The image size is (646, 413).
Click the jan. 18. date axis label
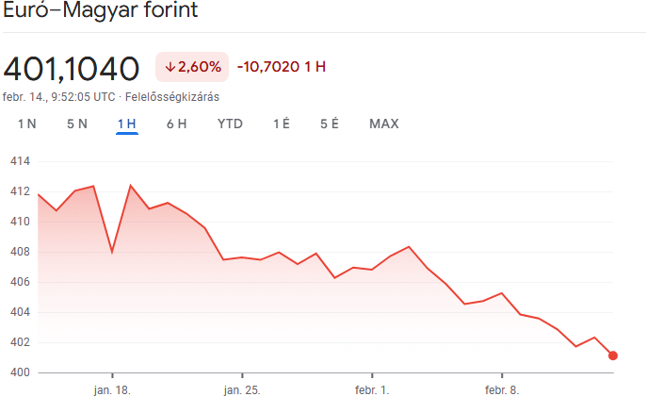112,389
